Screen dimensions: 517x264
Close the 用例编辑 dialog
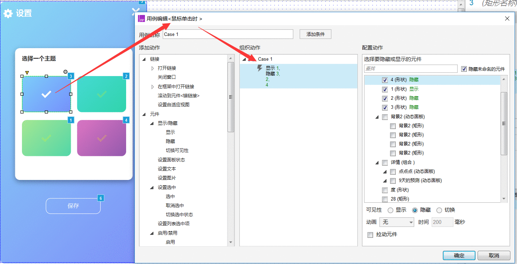[507, 18]
